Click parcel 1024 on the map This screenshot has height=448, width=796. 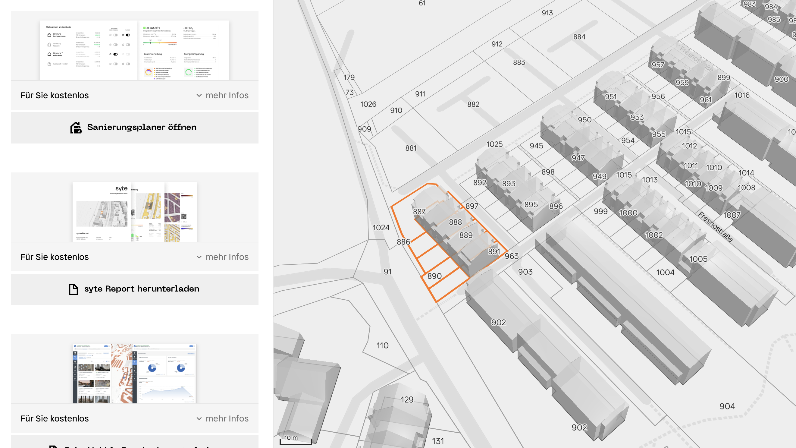click(x=381, y=228)
